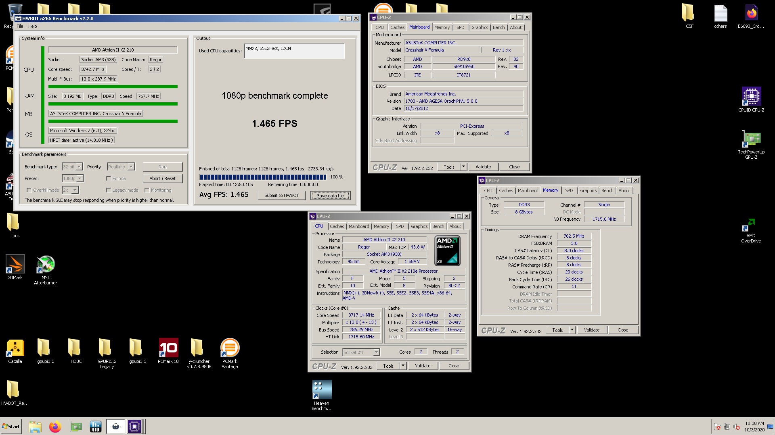Screen dimensions: 775x435
Task: Launch Heaven Benchmark desktop icon
Action: pos(322,396)
